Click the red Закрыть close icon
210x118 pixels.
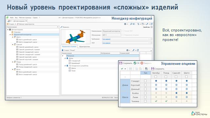pos(142,63)
